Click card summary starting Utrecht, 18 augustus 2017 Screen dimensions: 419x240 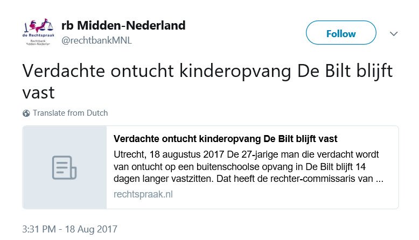coord(248,167)
